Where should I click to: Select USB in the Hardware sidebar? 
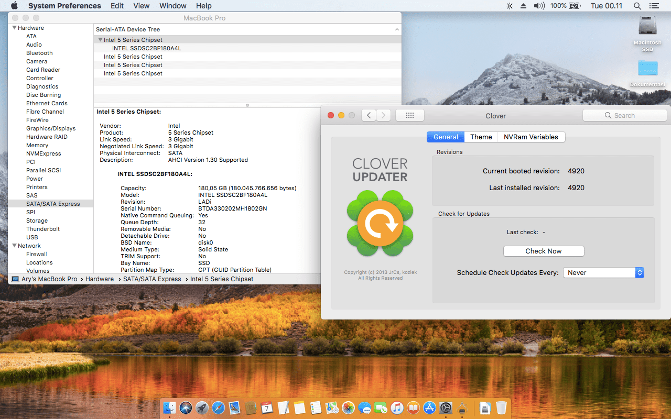(32, 237)
